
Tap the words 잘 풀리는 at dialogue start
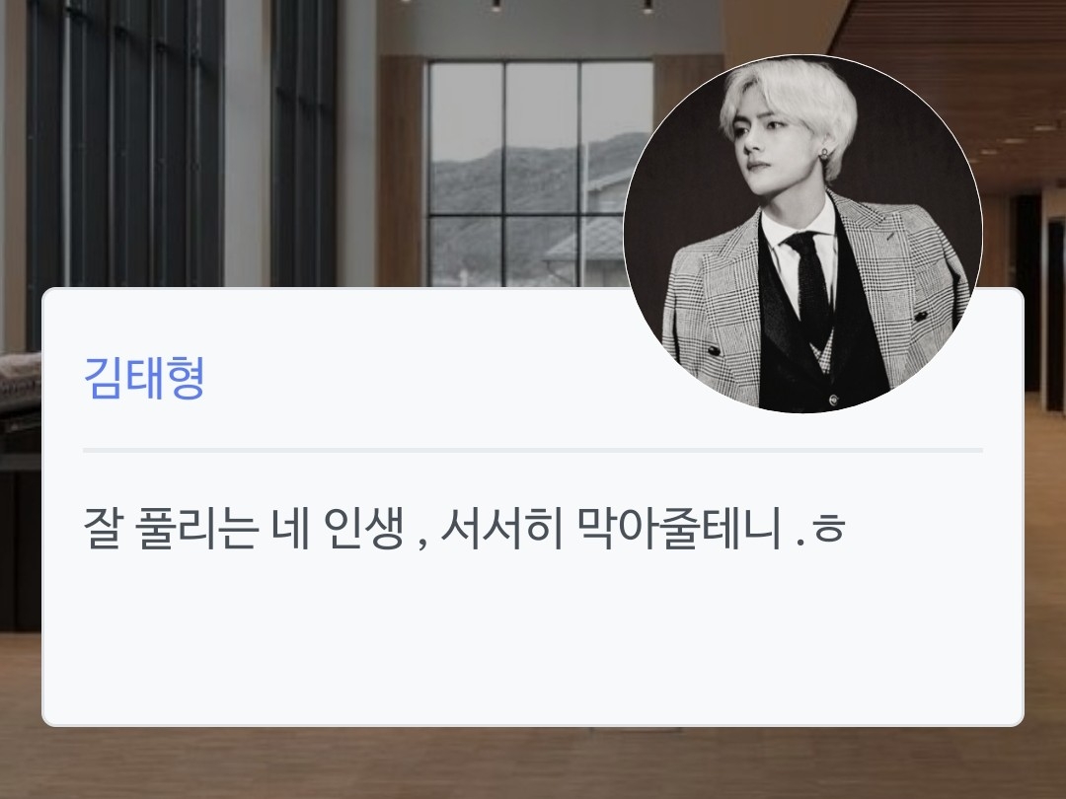click(x=171, y=527)
